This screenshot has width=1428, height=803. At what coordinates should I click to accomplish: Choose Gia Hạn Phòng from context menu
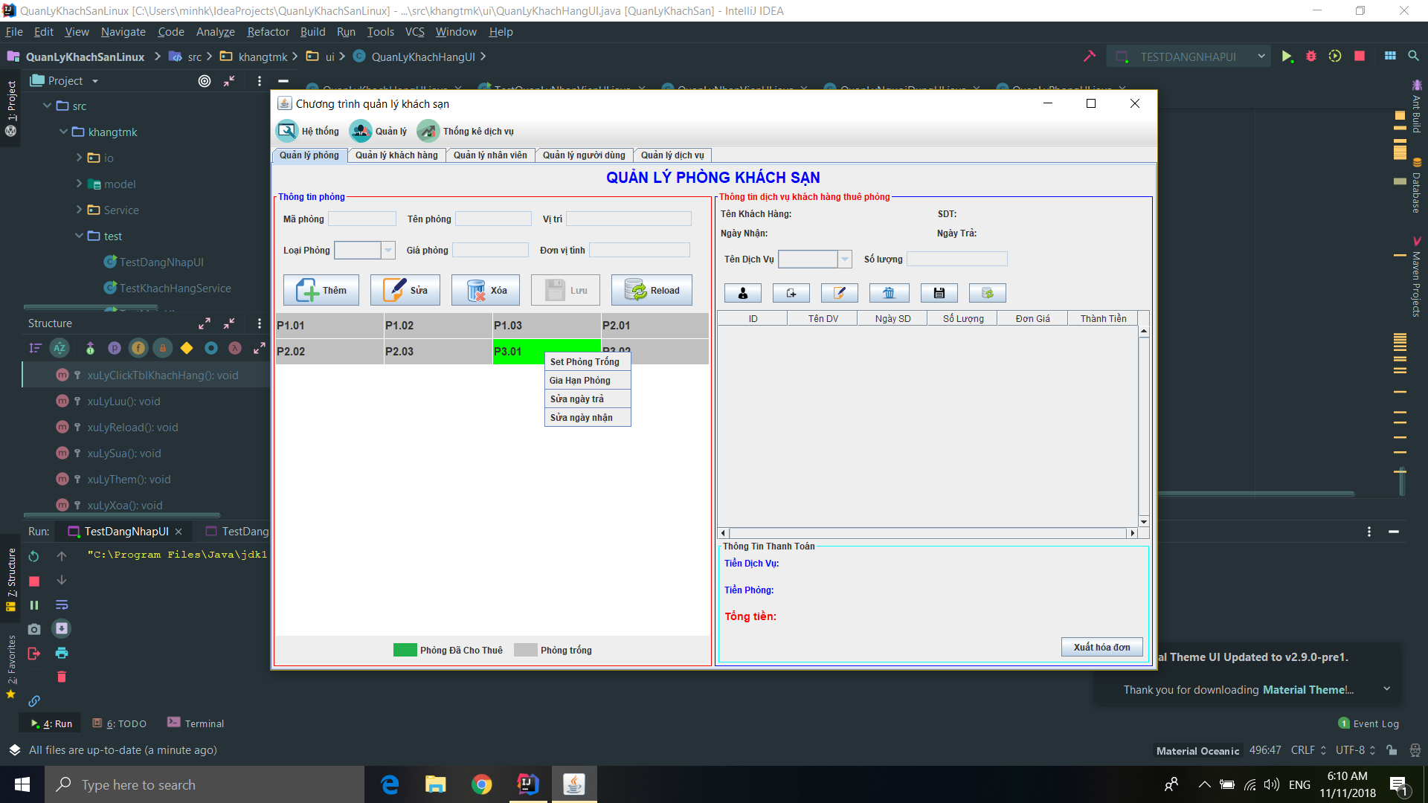click(580, 381)
